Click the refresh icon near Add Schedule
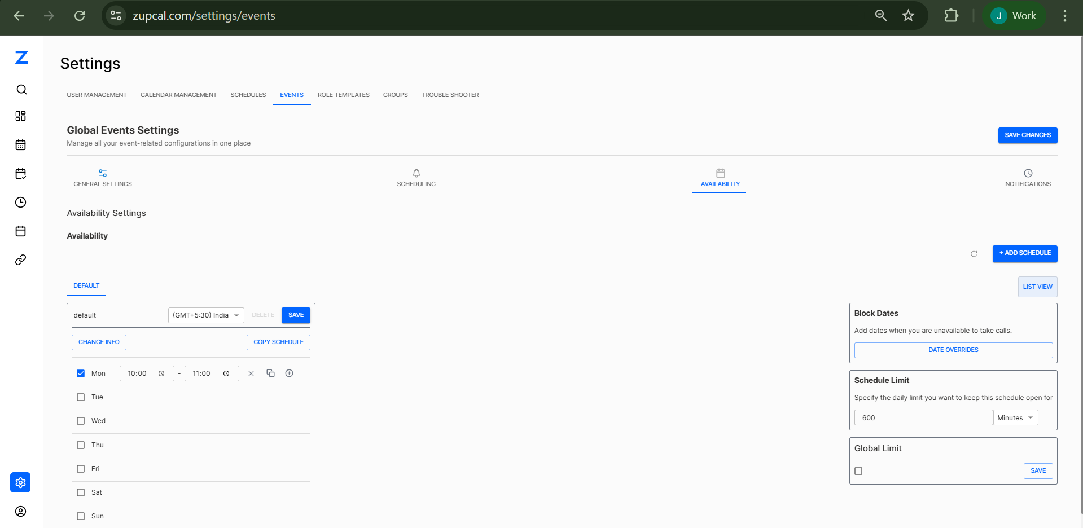The width and height of the screenshot is (1083, 528). [x=974, y=254]
